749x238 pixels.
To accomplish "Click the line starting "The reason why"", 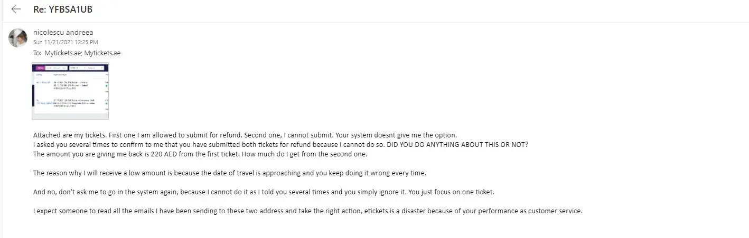I will [x=211, y=173].
